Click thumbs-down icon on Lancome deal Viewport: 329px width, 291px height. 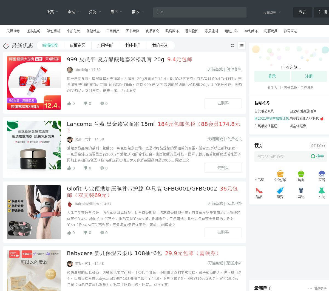click(x=86, y=168)
